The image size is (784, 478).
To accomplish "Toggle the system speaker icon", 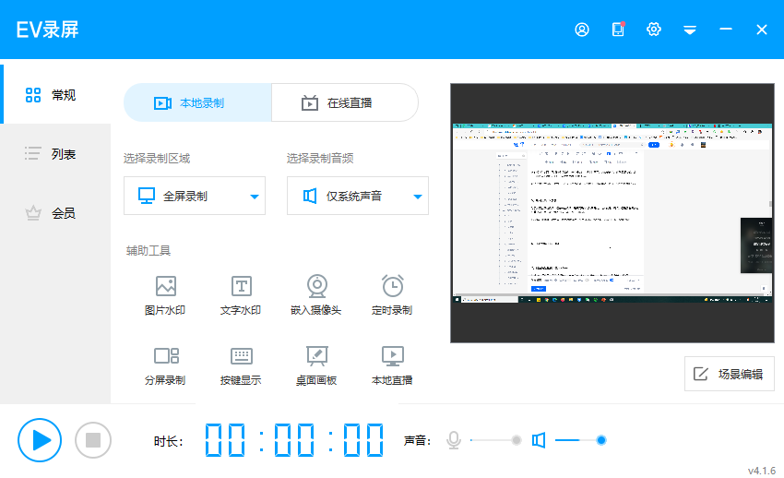I will (x=539, y=440).
